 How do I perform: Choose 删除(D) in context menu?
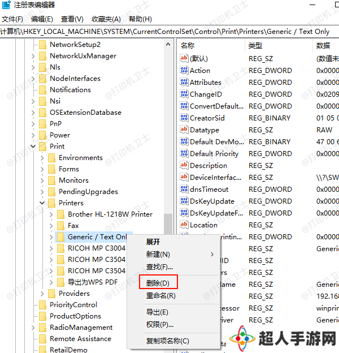click(158, 283)
